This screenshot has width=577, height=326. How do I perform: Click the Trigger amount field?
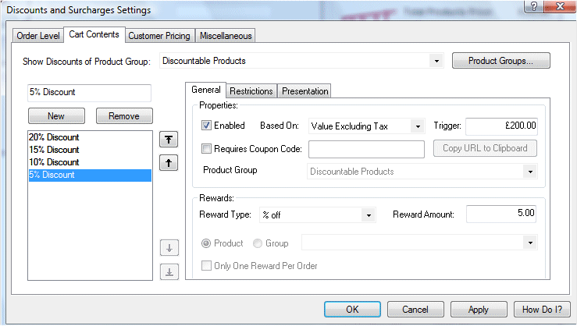coord(502,126)
